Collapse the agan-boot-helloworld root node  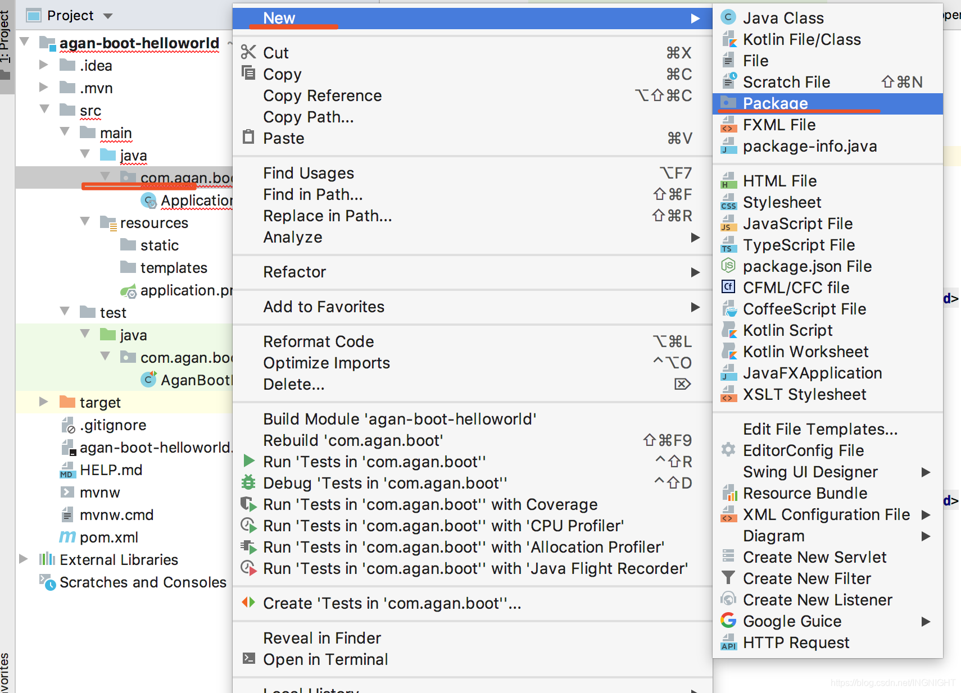[25, 42]
